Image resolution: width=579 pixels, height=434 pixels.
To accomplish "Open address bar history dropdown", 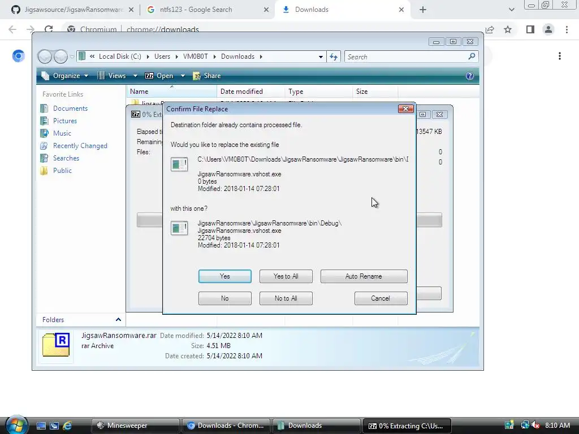I will click(321, 57).
